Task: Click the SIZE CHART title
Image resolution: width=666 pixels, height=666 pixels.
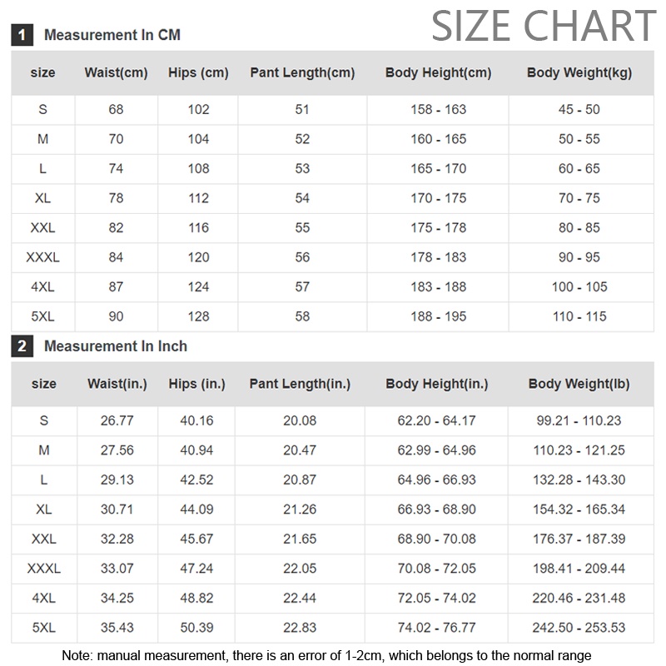Action: point(544,26)
